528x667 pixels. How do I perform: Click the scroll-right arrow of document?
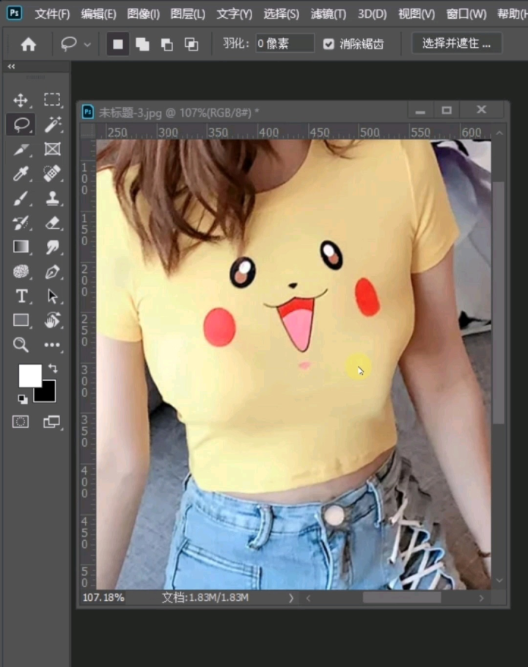tap(481, 598)
